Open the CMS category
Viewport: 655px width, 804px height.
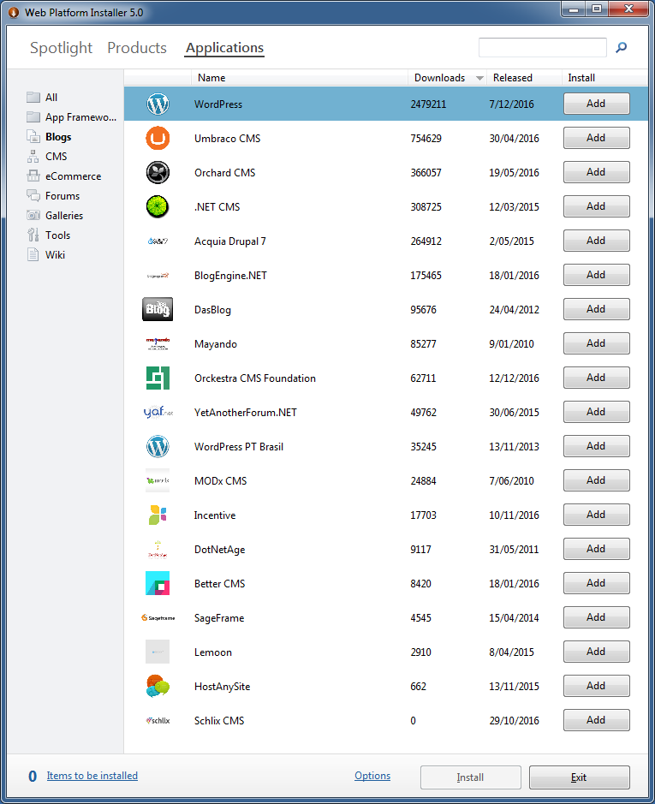56,157
